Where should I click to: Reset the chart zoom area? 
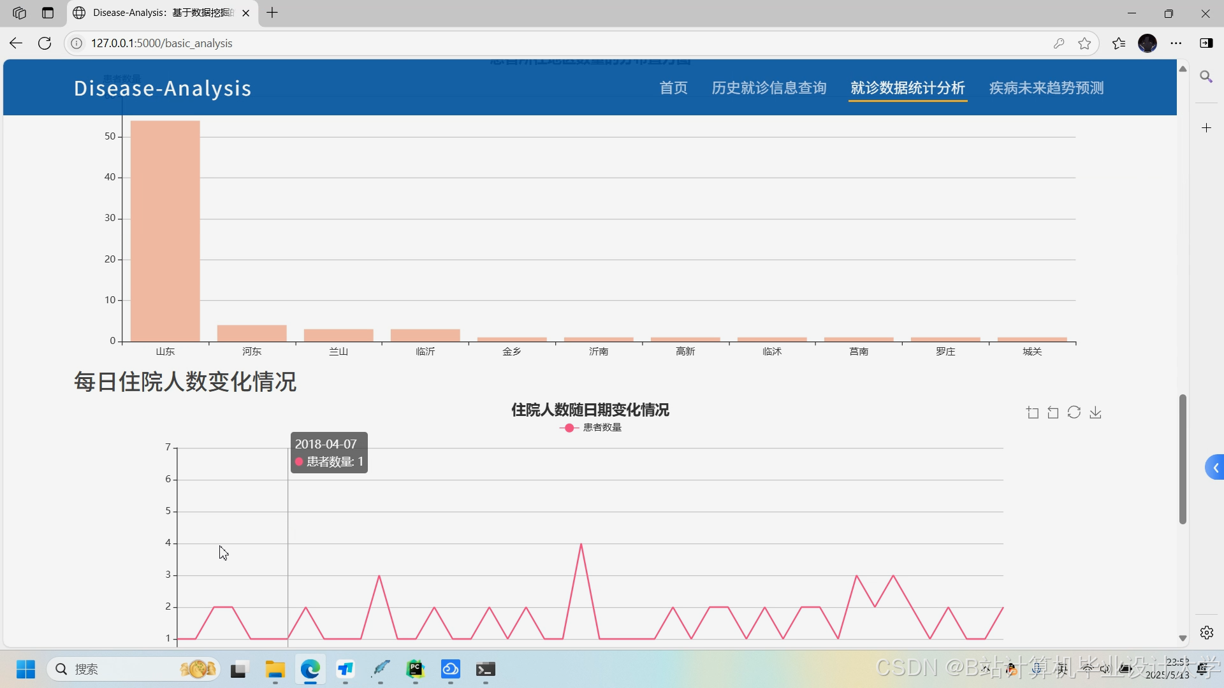click(x=1052, y=412)
